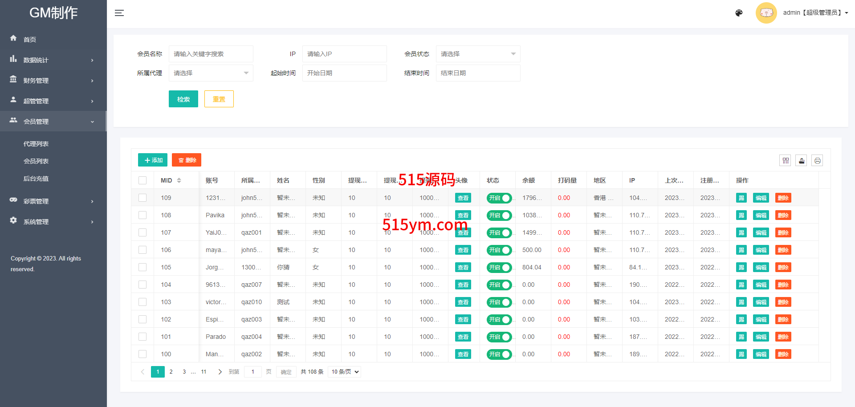Image resolution: width=855 pixels, height=407 pixels.
Task: Sort table by MID column arrows
Action: pos(179,180)
